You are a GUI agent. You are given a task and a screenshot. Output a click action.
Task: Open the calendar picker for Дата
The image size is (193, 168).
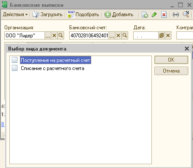pos(162,35)
